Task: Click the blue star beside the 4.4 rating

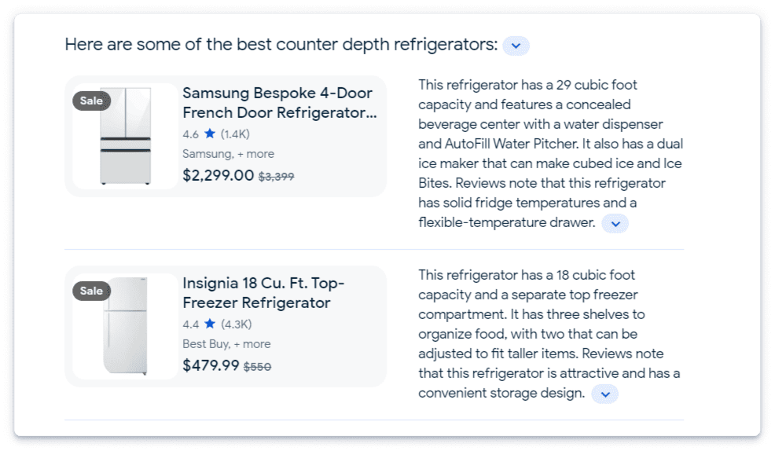Action: coord(210,324)
